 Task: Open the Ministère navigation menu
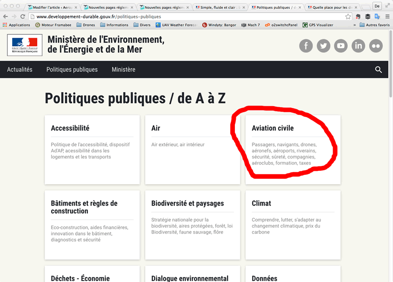[x=124, y=70]
